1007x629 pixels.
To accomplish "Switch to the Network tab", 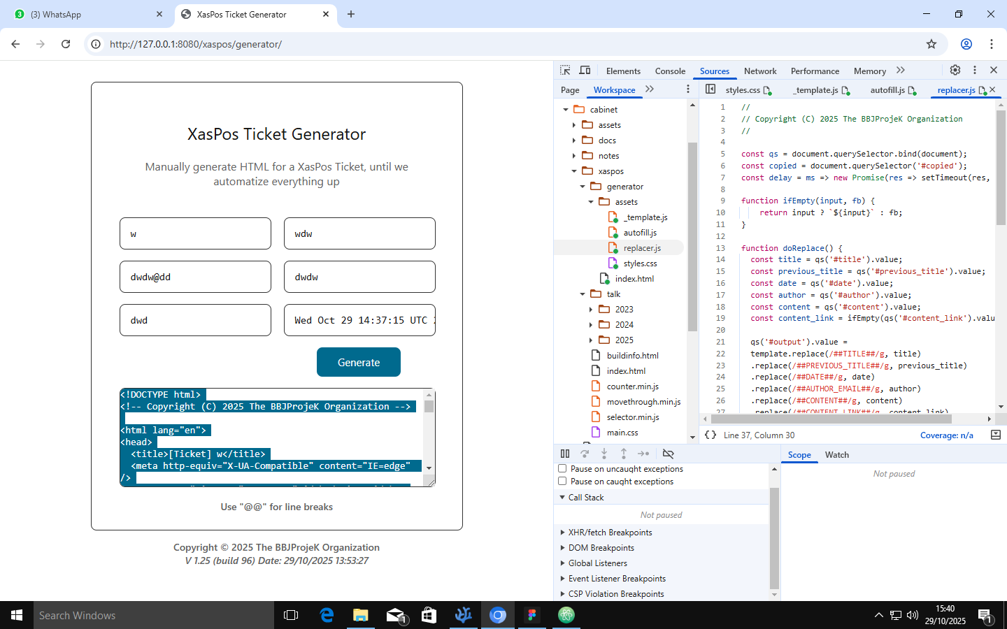I will click(760, 71).
